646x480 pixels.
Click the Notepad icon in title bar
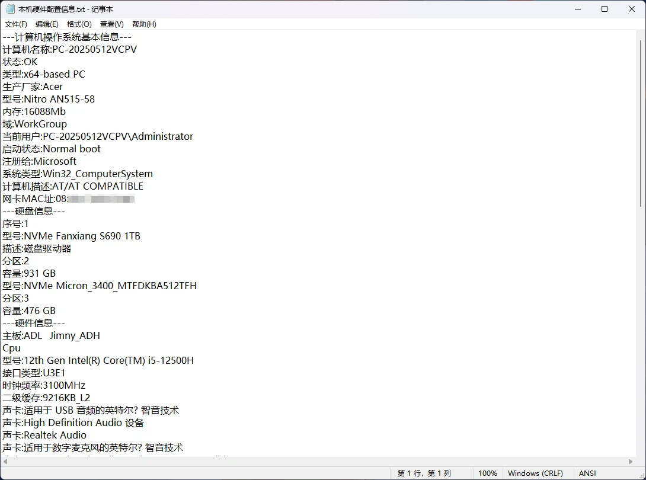[x=10, y=9]
